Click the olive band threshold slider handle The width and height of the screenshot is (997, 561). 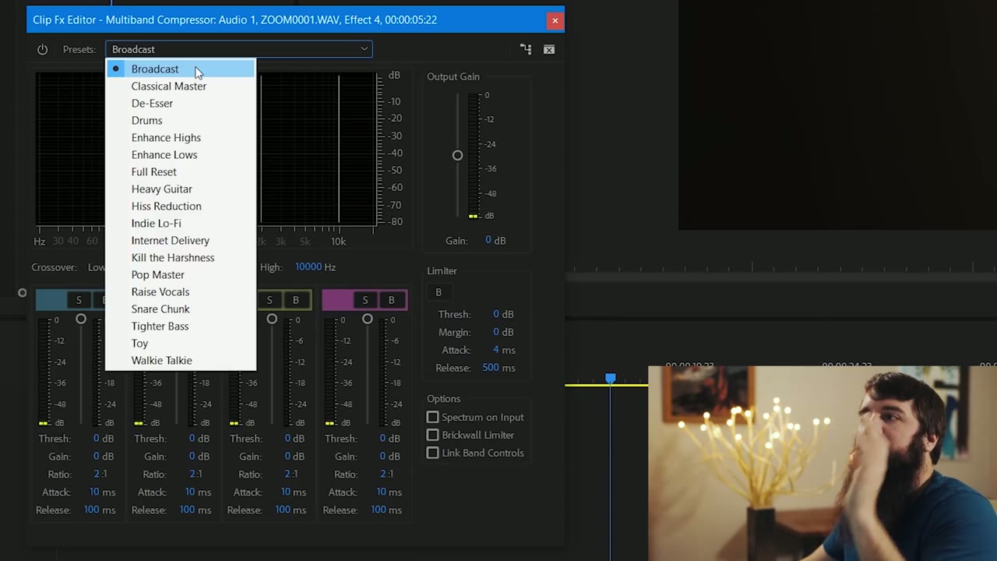[x=272, y=319]
